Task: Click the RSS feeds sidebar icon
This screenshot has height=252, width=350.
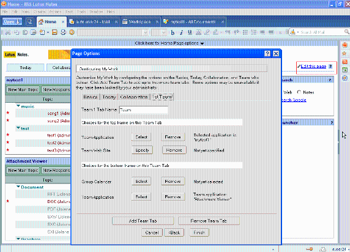Action: tap(345, 62)
